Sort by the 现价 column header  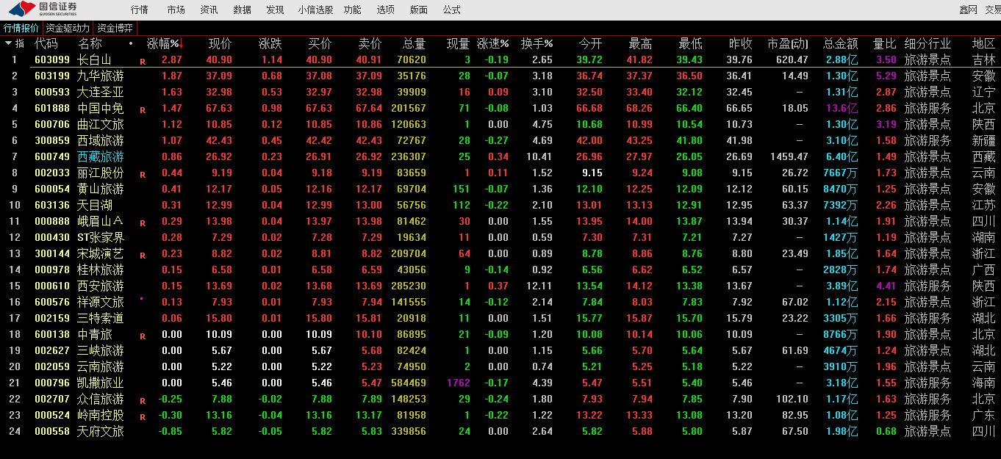(220, 43)
